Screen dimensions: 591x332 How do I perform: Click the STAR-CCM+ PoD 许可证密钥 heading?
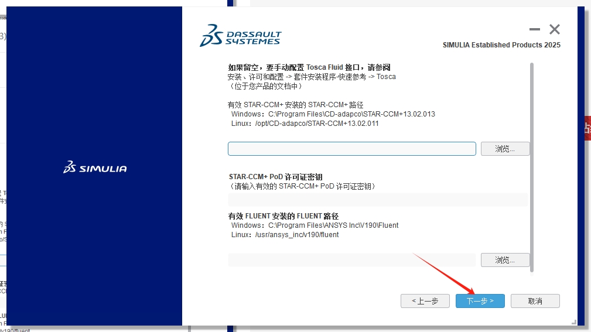[x=275, y=177]
